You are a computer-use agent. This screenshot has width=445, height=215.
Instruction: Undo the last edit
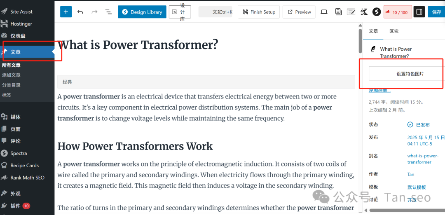[80, 12]
